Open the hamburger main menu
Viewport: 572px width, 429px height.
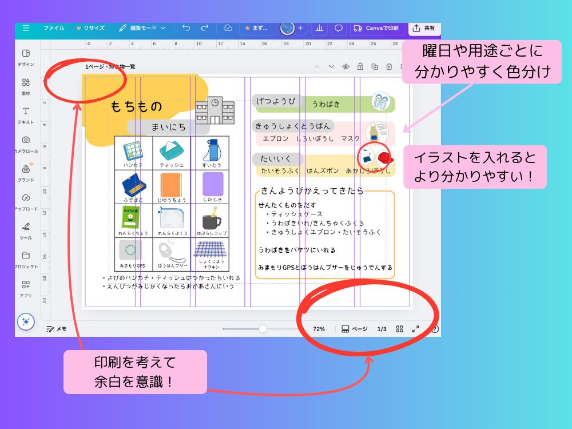(26, 28)
